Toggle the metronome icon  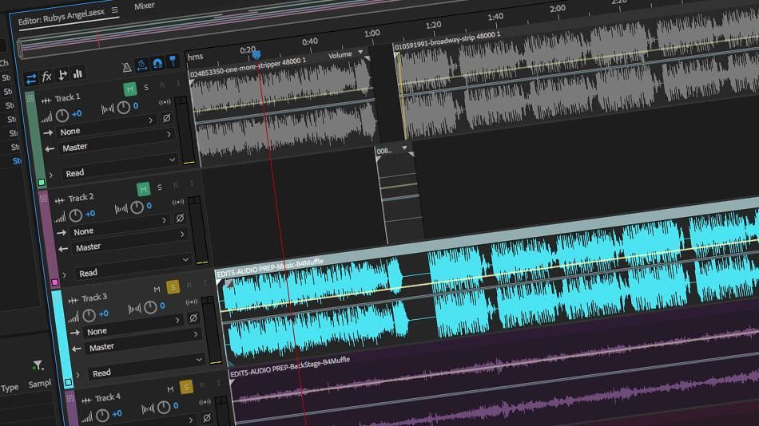tap(127, 67)
